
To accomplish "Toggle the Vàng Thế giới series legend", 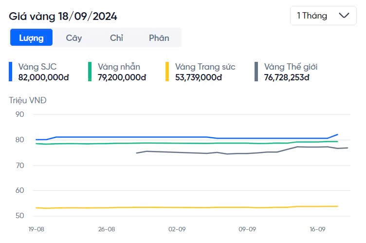I will (291, 67).
